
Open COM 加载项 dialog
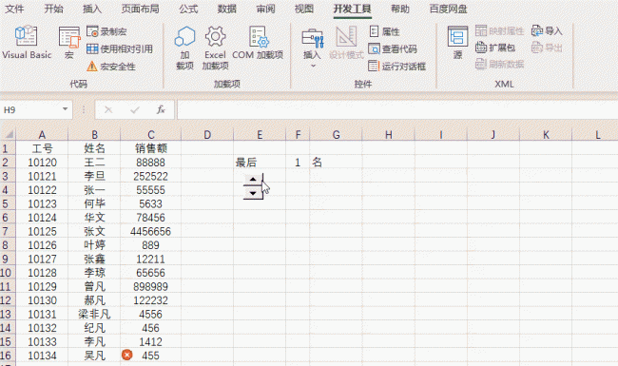coord(258,43)
